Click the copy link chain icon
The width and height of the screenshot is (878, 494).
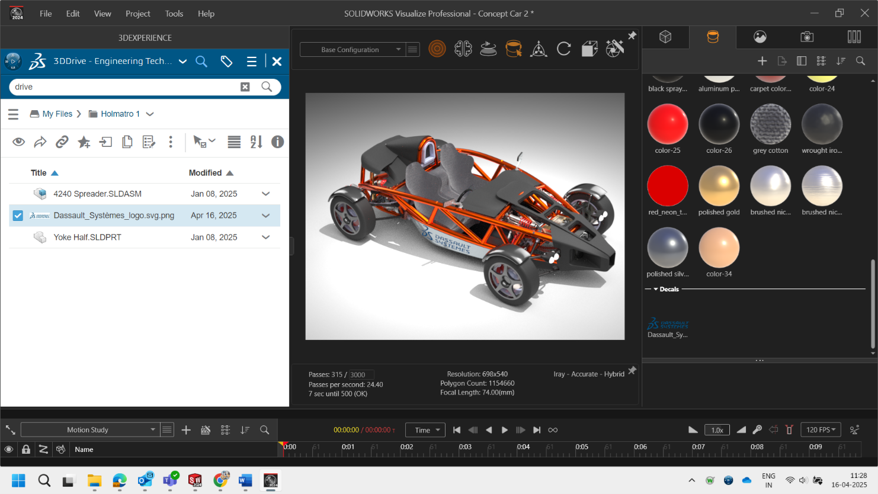click(x=62, y=142)
